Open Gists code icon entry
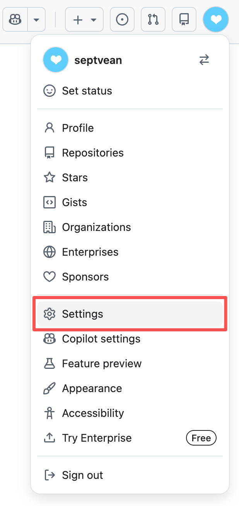 click(49, 203)
